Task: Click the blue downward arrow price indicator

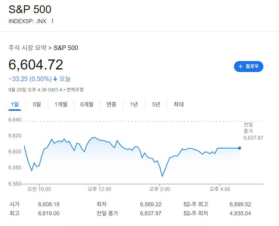Action: [x=56, y=79]
